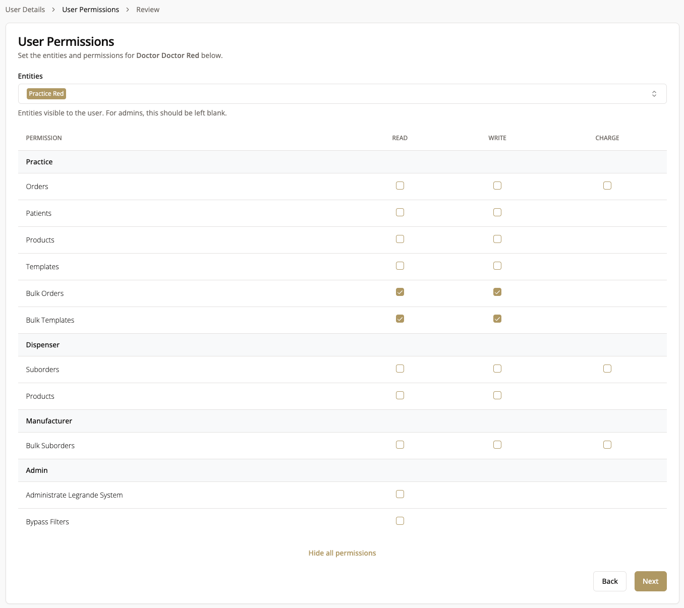Enable Read permission for Bulk Suborders
This screenshot has height=608, width=684.
click(400, 445)
